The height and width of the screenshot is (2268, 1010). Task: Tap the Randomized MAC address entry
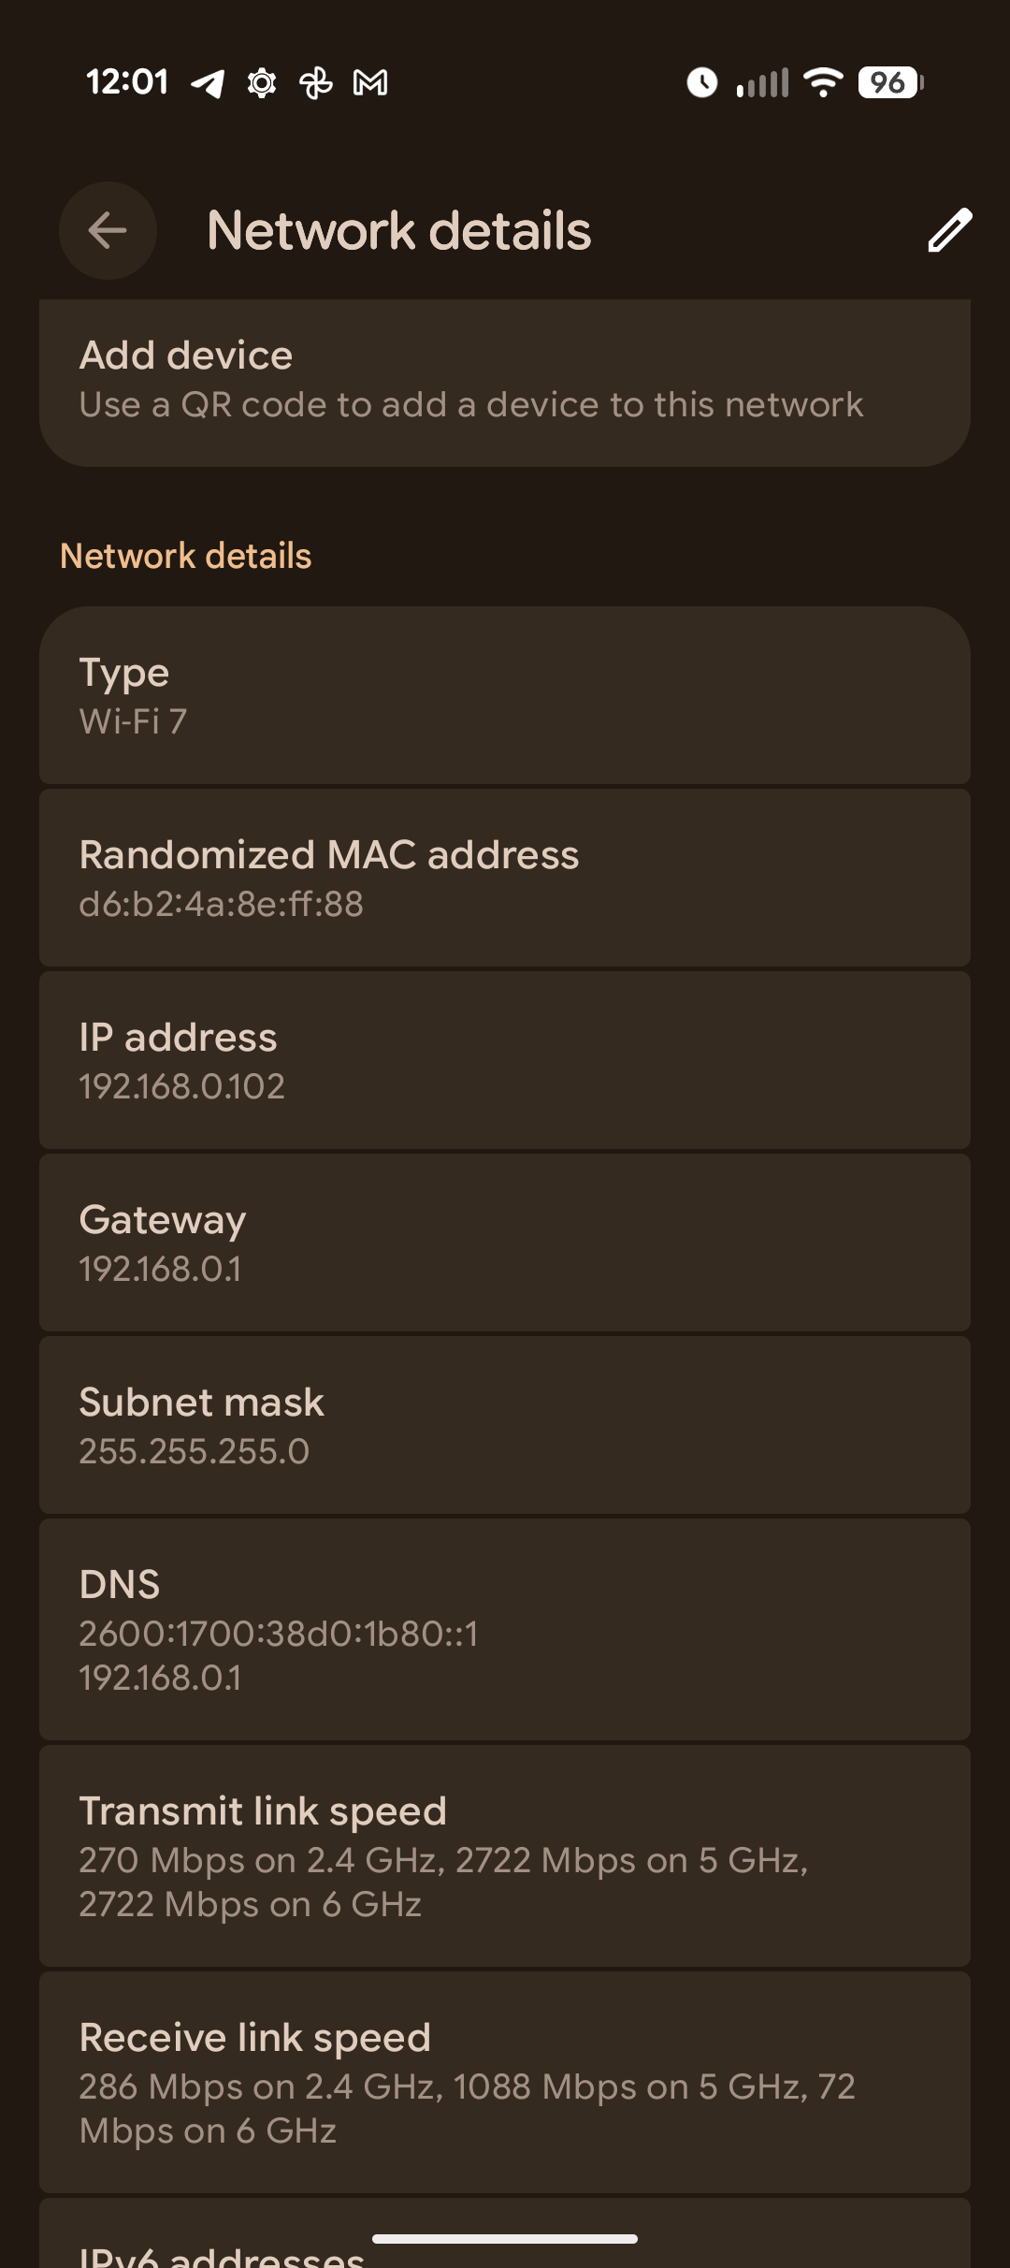tap(505, 878)
